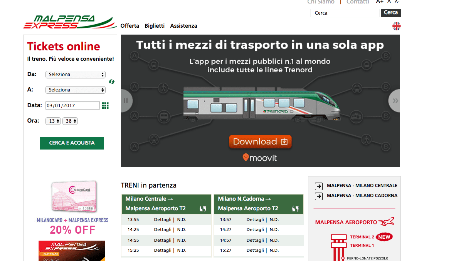Increase text size with A+
Image resolution: width=471 pixels, height=261 pixels.
pyautogui.click(x=380, y=2)
